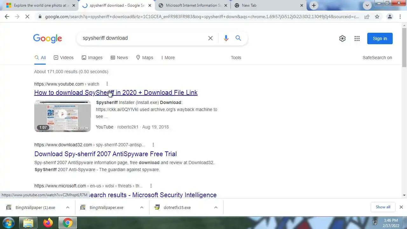
Task: Close the downloads bar
Action: (x=401, y=207)
